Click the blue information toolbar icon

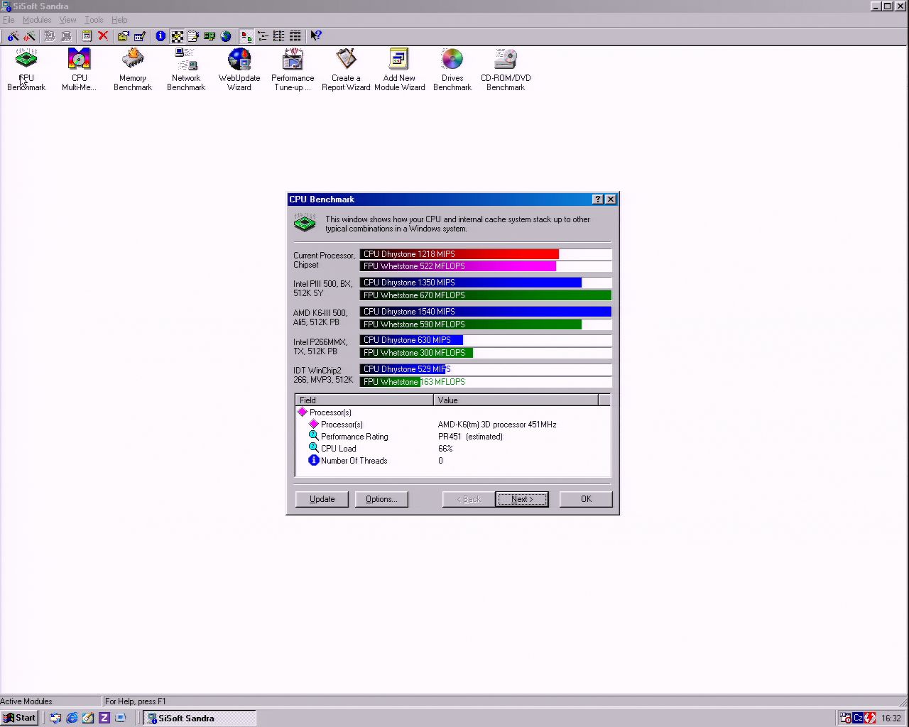pos(160,35)
